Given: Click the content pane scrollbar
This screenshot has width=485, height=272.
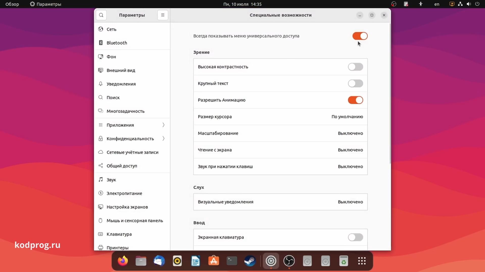Looking at the screenshot, I should [390, 93].
